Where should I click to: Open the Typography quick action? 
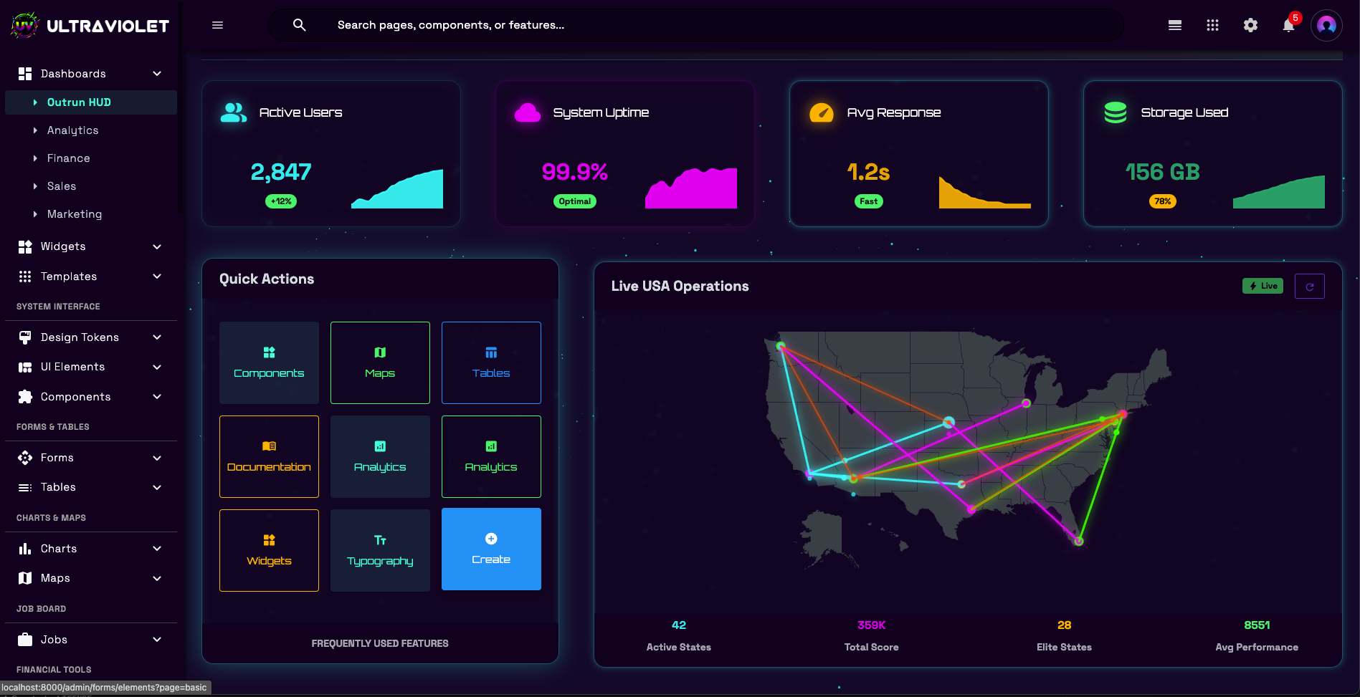(x=380, y=550)
